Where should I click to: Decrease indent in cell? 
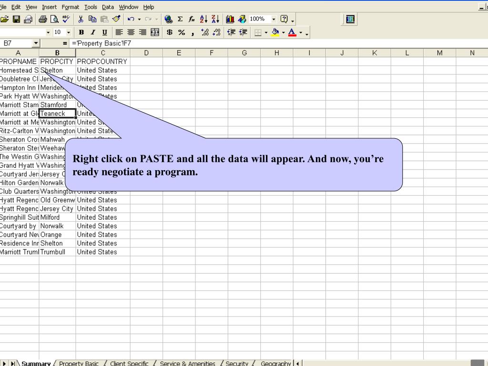click(231, 32)
